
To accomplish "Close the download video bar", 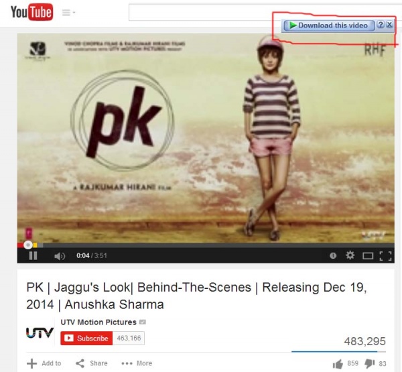I will [x=389, y=25].
